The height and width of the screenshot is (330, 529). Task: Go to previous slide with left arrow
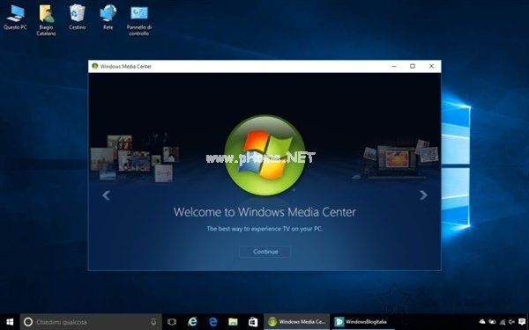pos(106,195)
